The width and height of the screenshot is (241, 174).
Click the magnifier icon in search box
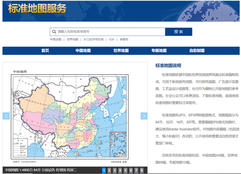click(54, 32)
